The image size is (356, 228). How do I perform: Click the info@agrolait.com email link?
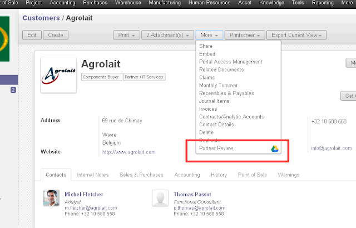(332, 148)
